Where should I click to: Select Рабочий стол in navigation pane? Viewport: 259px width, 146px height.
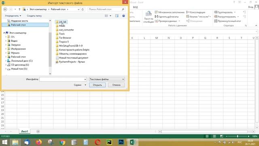coord(25,25)
